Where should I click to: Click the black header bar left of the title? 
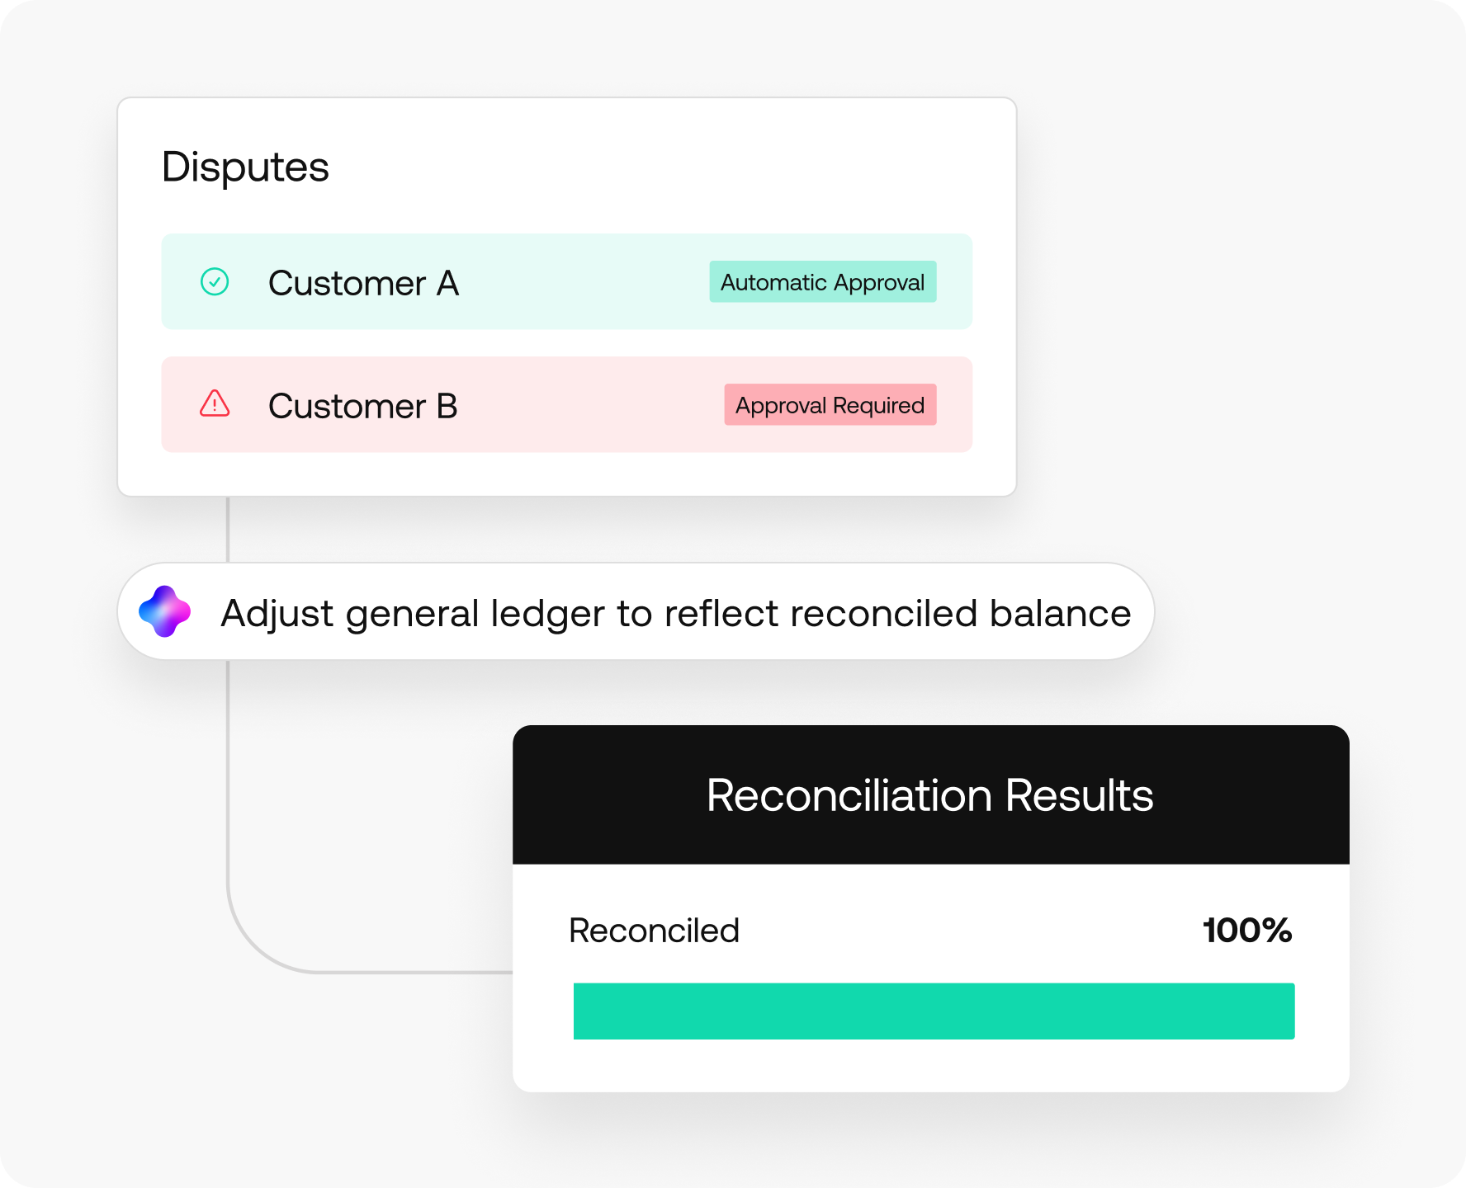tap(594, 795)
